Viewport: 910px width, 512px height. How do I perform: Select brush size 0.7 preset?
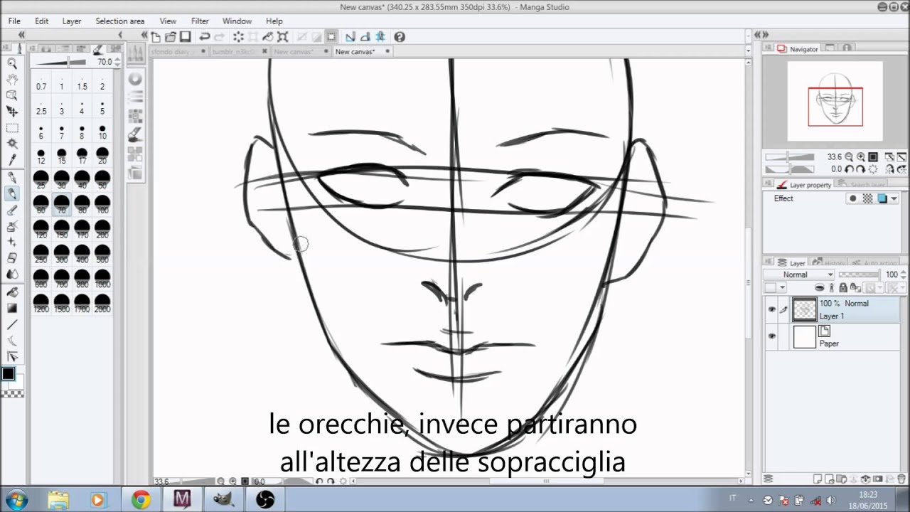tap(41, 83)
